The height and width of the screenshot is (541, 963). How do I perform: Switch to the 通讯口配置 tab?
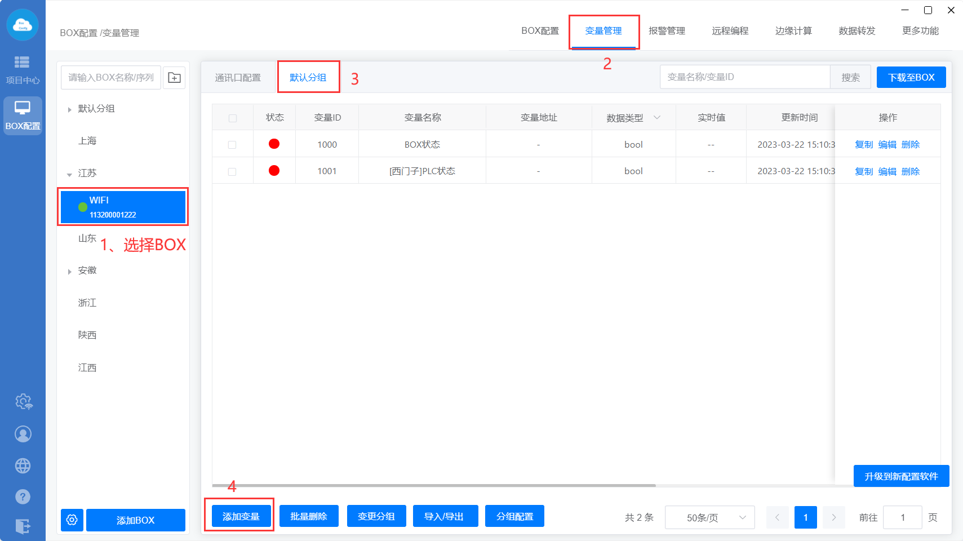[238, 78]
